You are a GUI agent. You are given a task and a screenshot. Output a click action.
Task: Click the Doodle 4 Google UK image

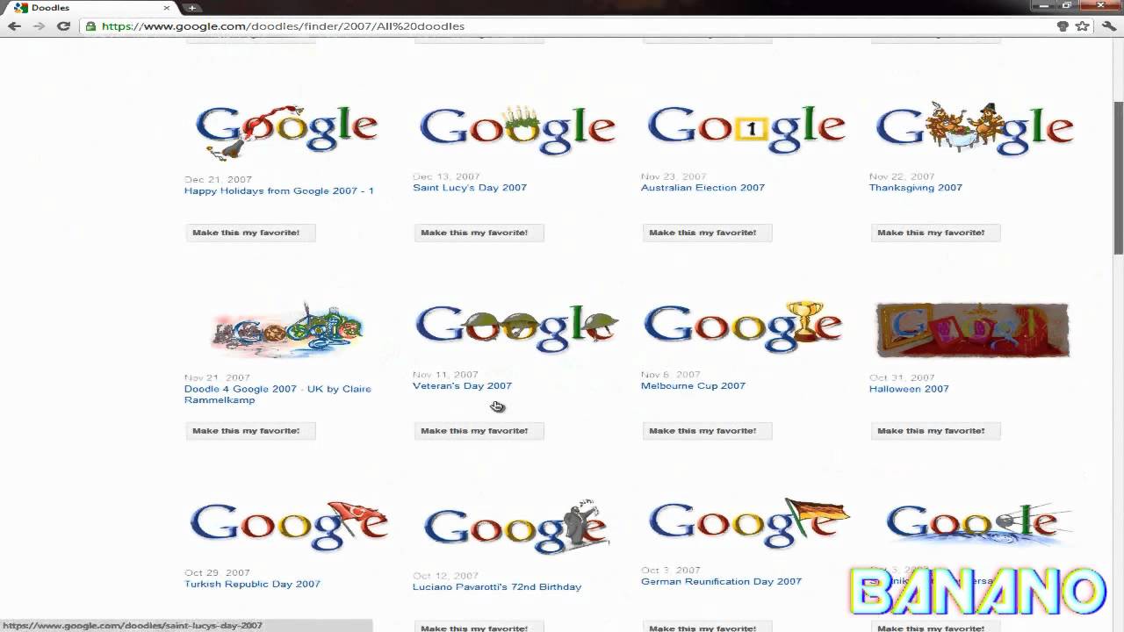click(x=287, y=330)
